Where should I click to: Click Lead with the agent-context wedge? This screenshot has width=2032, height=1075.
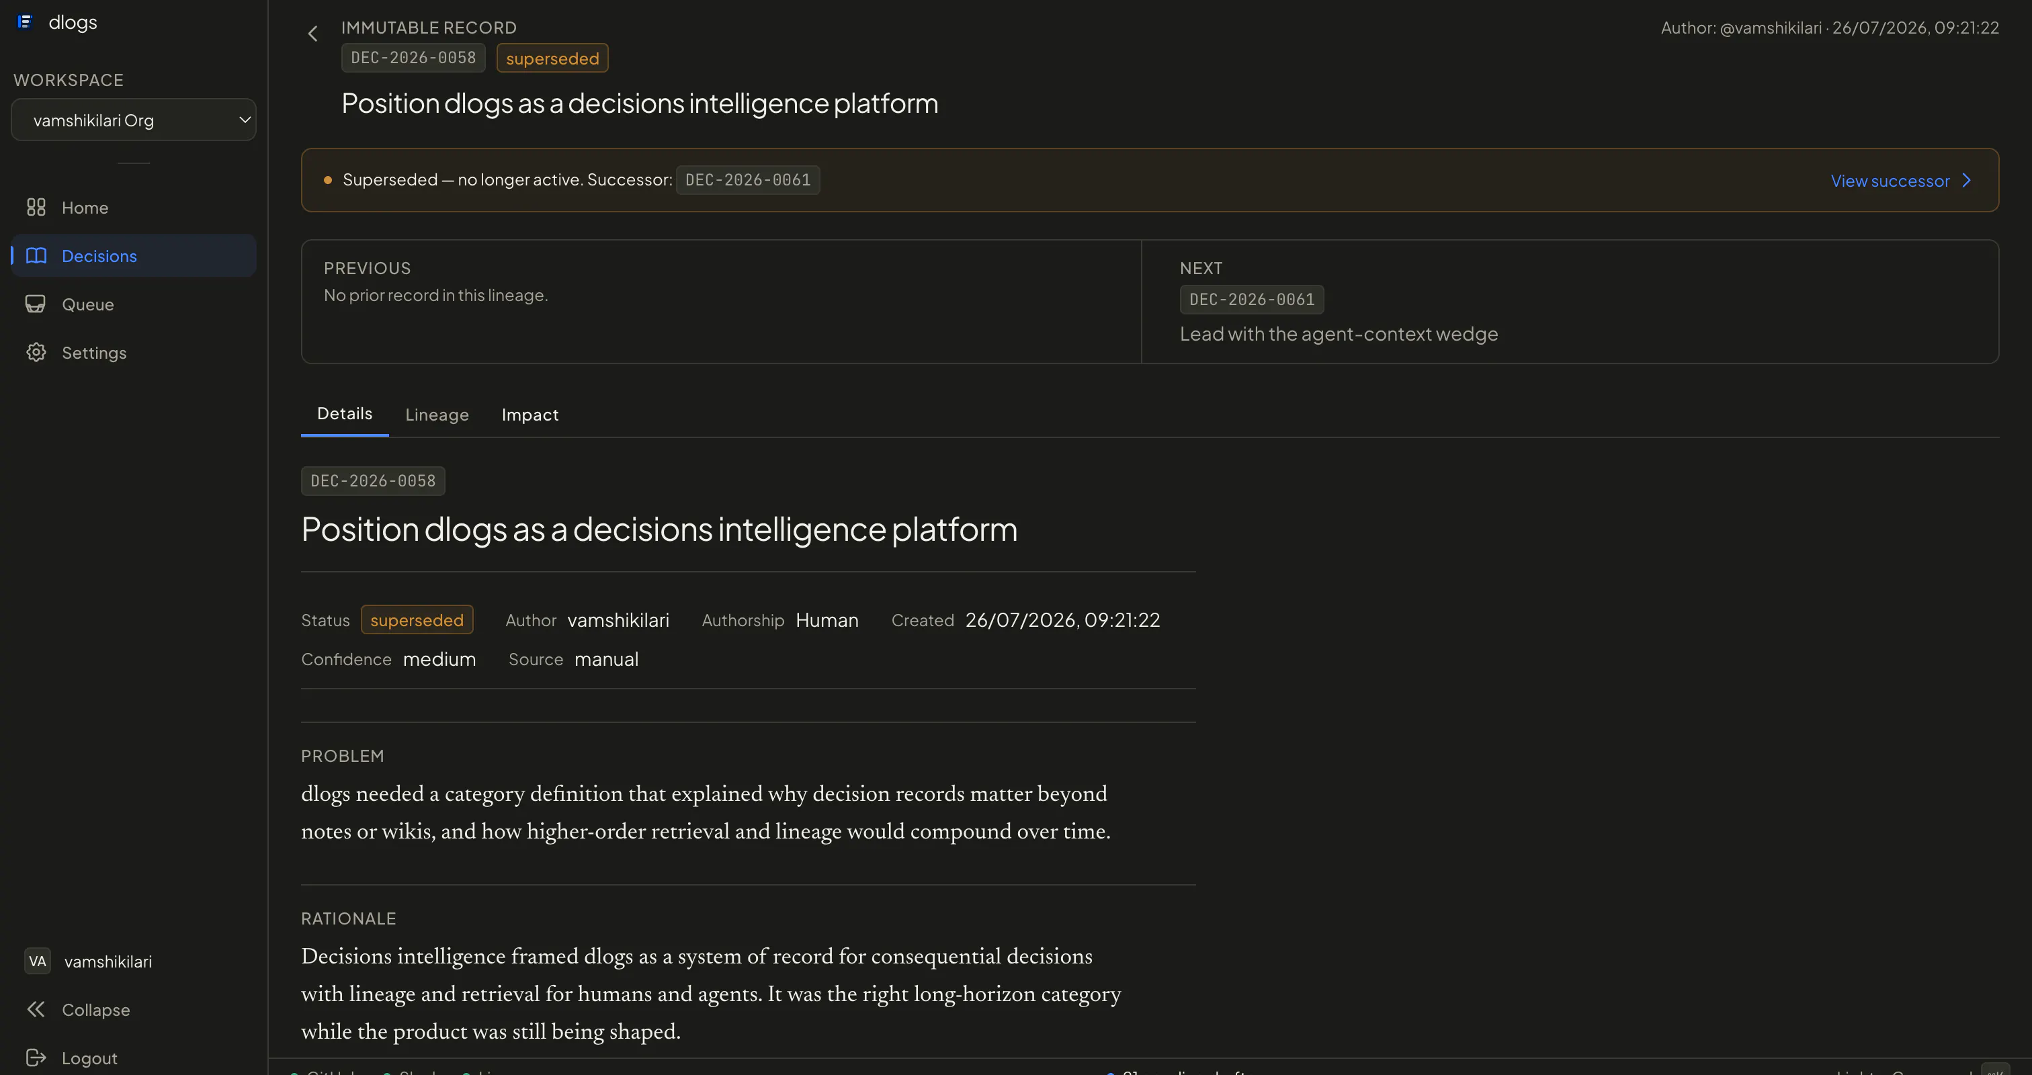[1339, 335]
